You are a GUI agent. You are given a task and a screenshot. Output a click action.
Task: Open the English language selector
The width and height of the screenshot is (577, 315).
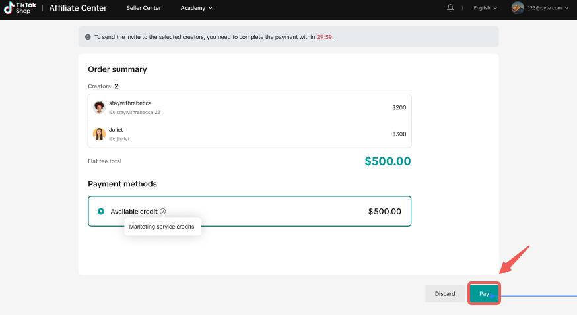click(485, 8)
